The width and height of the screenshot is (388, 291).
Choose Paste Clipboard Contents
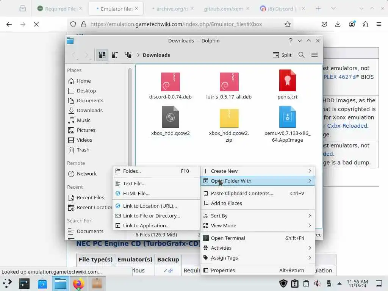[257, 193]
